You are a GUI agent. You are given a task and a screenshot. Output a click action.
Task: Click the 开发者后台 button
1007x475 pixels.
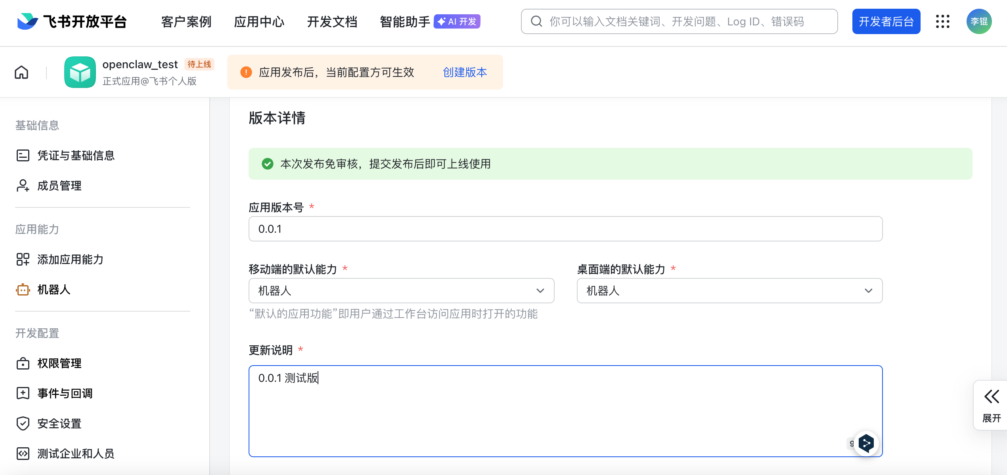[886, 21]
